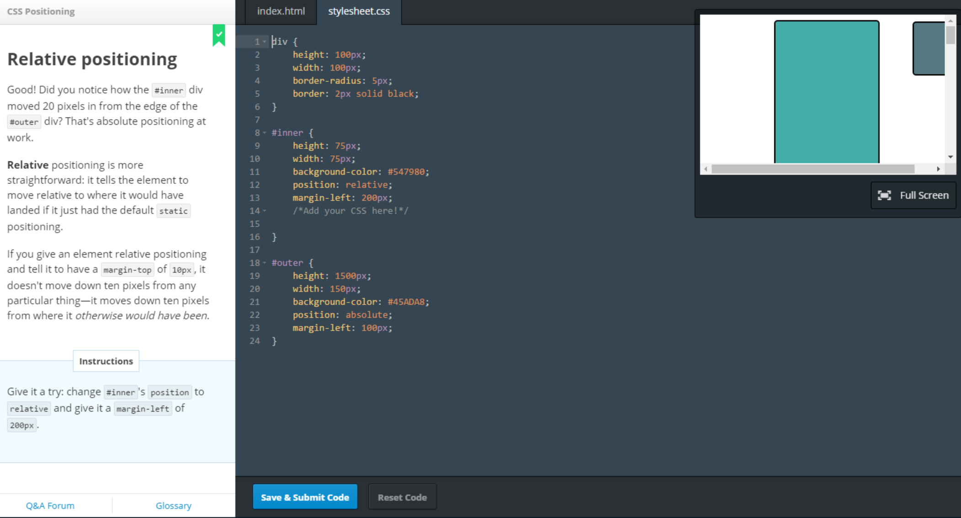Open the Q&A Forum link

coord(50,506)
